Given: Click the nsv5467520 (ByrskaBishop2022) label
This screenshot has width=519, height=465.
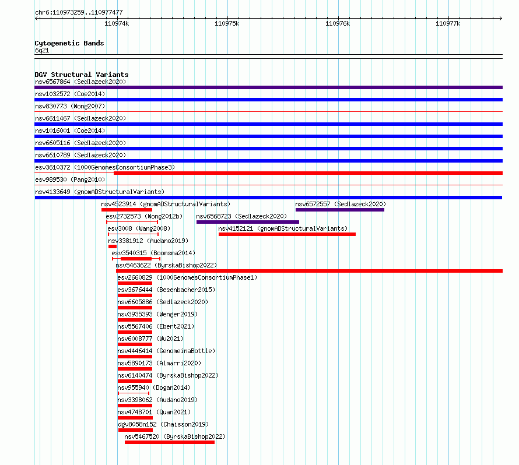Looking at the screenshot, I should (x=175, y=436).
